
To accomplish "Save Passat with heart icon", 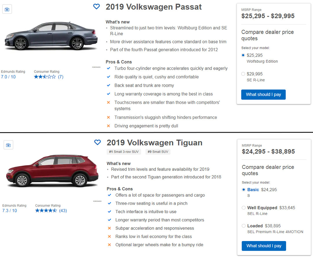I will tap(97, 6).
